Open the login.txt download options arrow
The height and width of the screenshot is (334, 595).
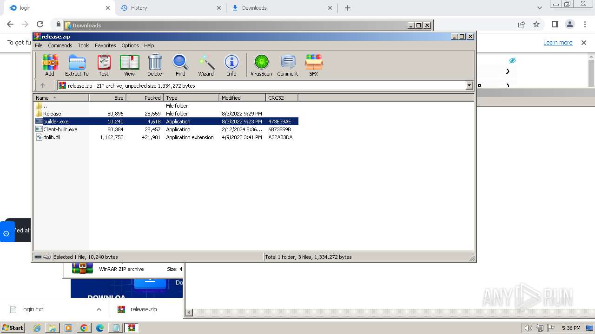(x=99, y=309)
